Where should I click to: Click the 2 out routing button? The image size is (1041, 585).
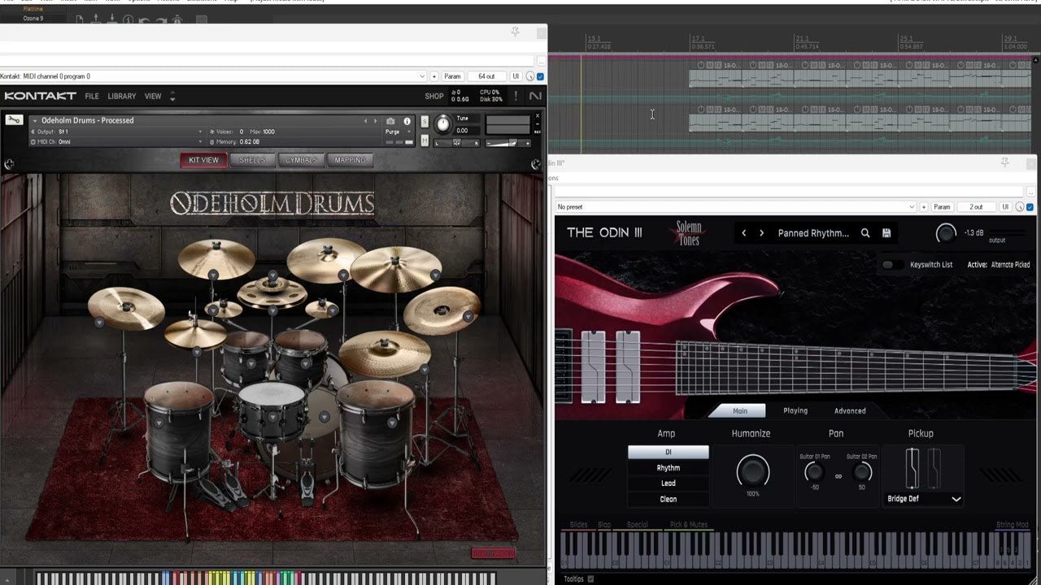[x=976, y=207]
